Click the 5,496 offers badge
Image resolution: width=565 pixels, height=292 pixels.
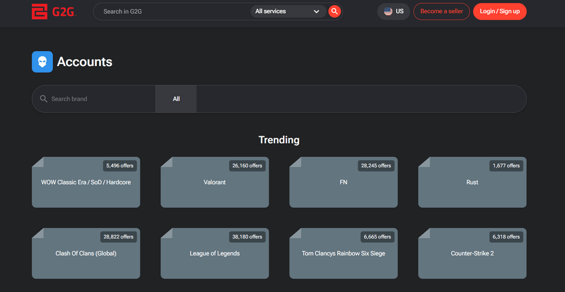(120, 166)
